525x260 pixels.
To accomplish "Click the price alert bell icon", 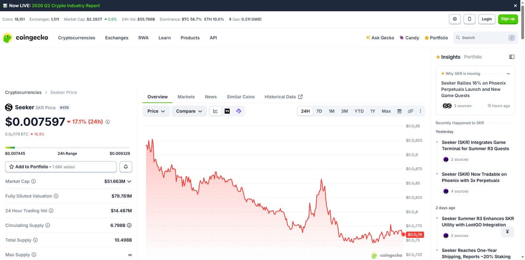I will point(126,166).
